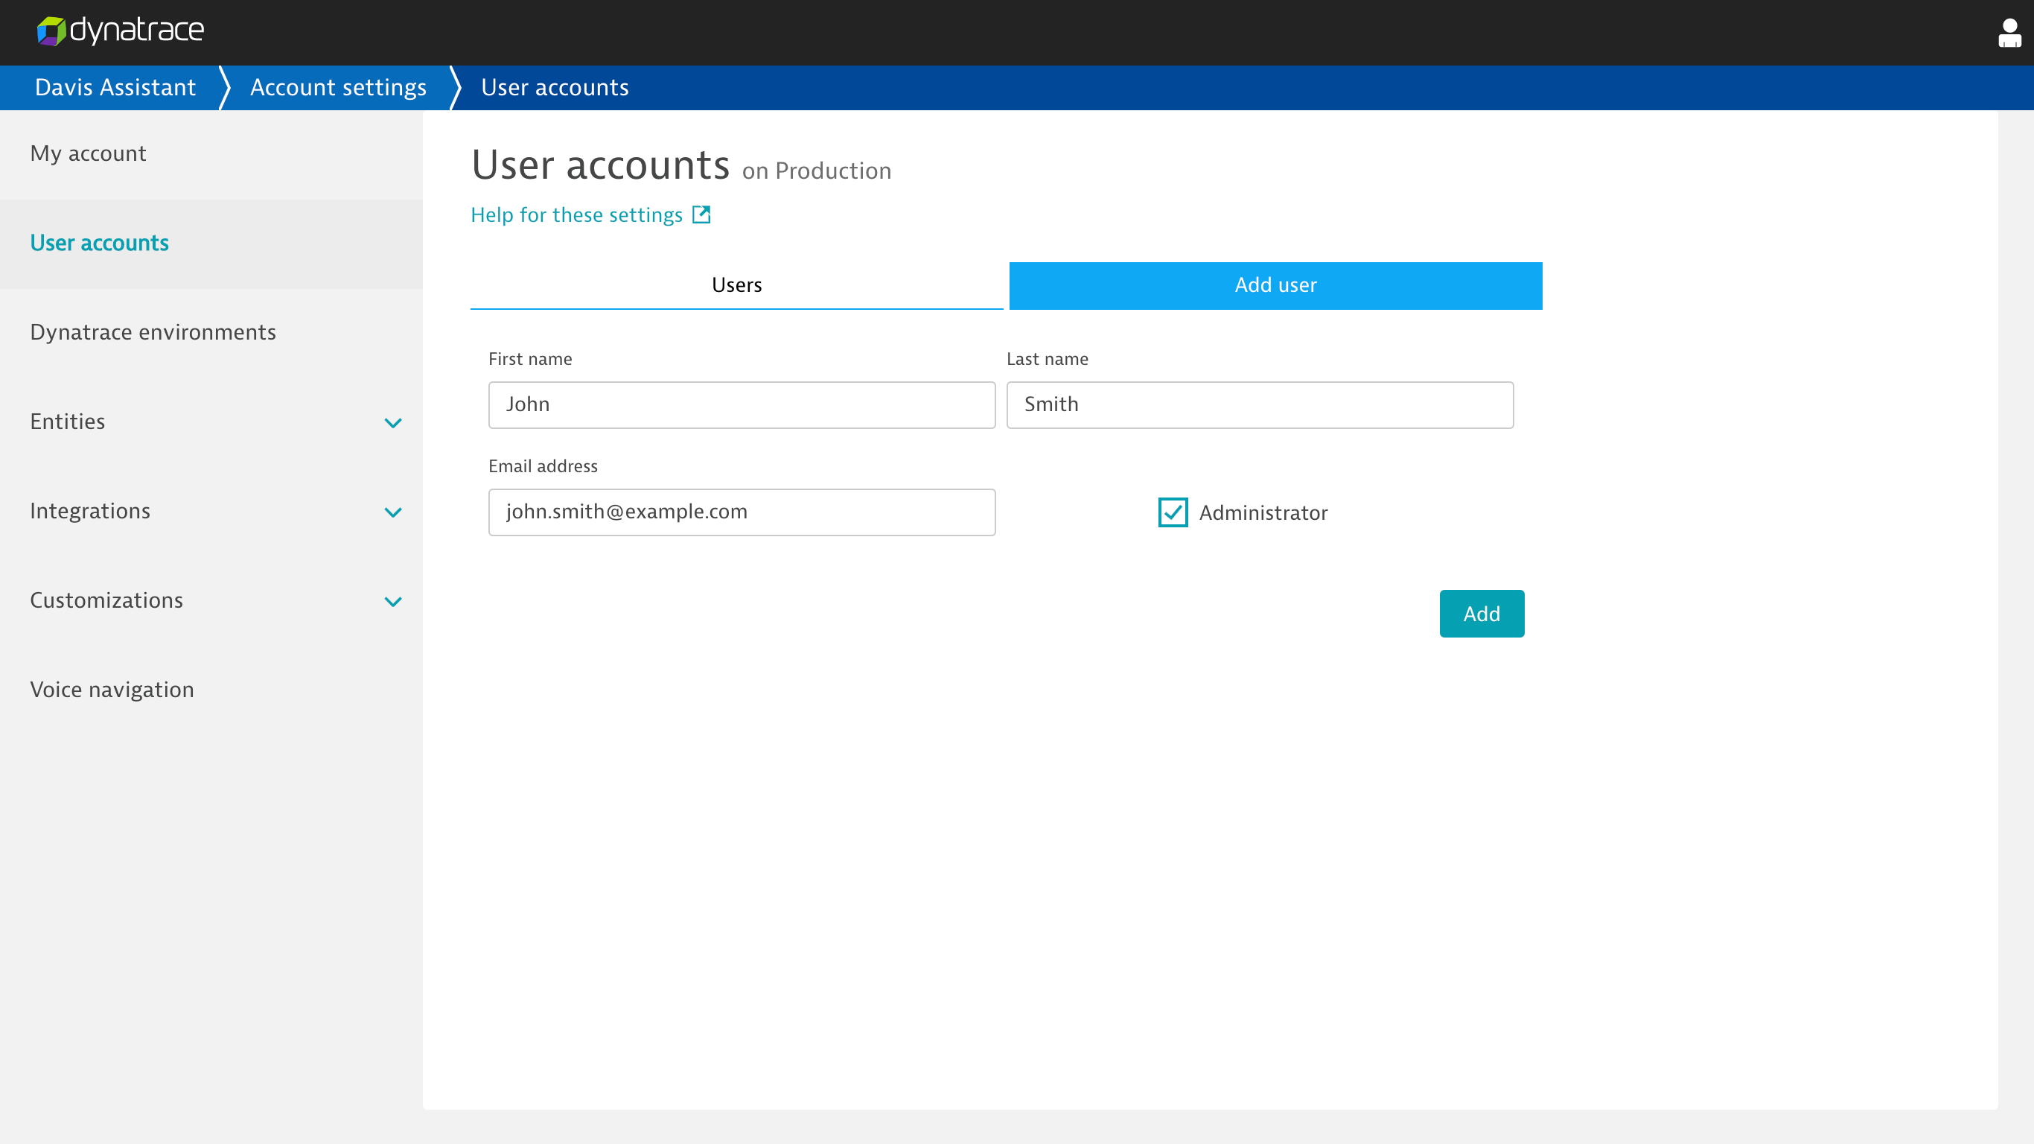Click Add button to create user
The height and width of the screenshot is (1144, 2034).
(1481, 613)
